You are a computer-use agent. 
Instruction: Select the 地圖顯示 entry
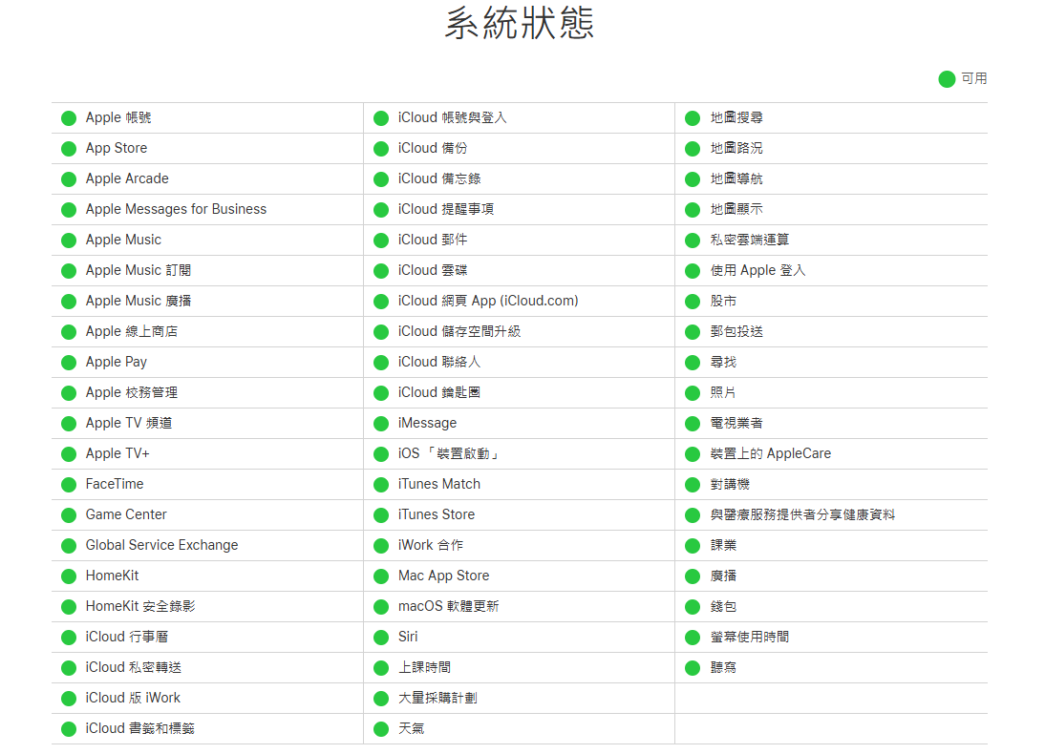point(736,209)
